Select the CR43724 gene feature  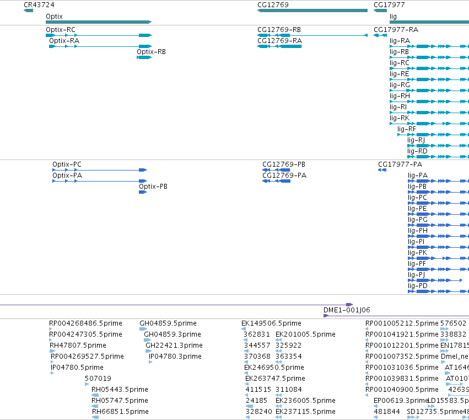point(29,10)
